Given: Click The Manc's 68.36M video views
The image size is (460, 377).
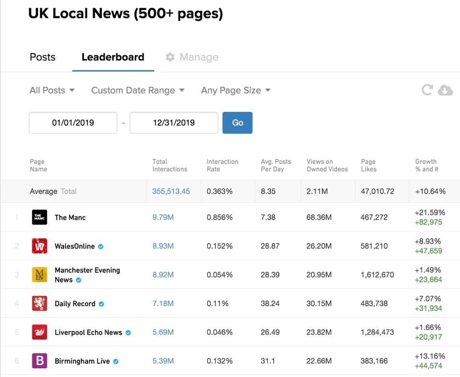Looking at the screenshot, I should (x=319, y=217).
